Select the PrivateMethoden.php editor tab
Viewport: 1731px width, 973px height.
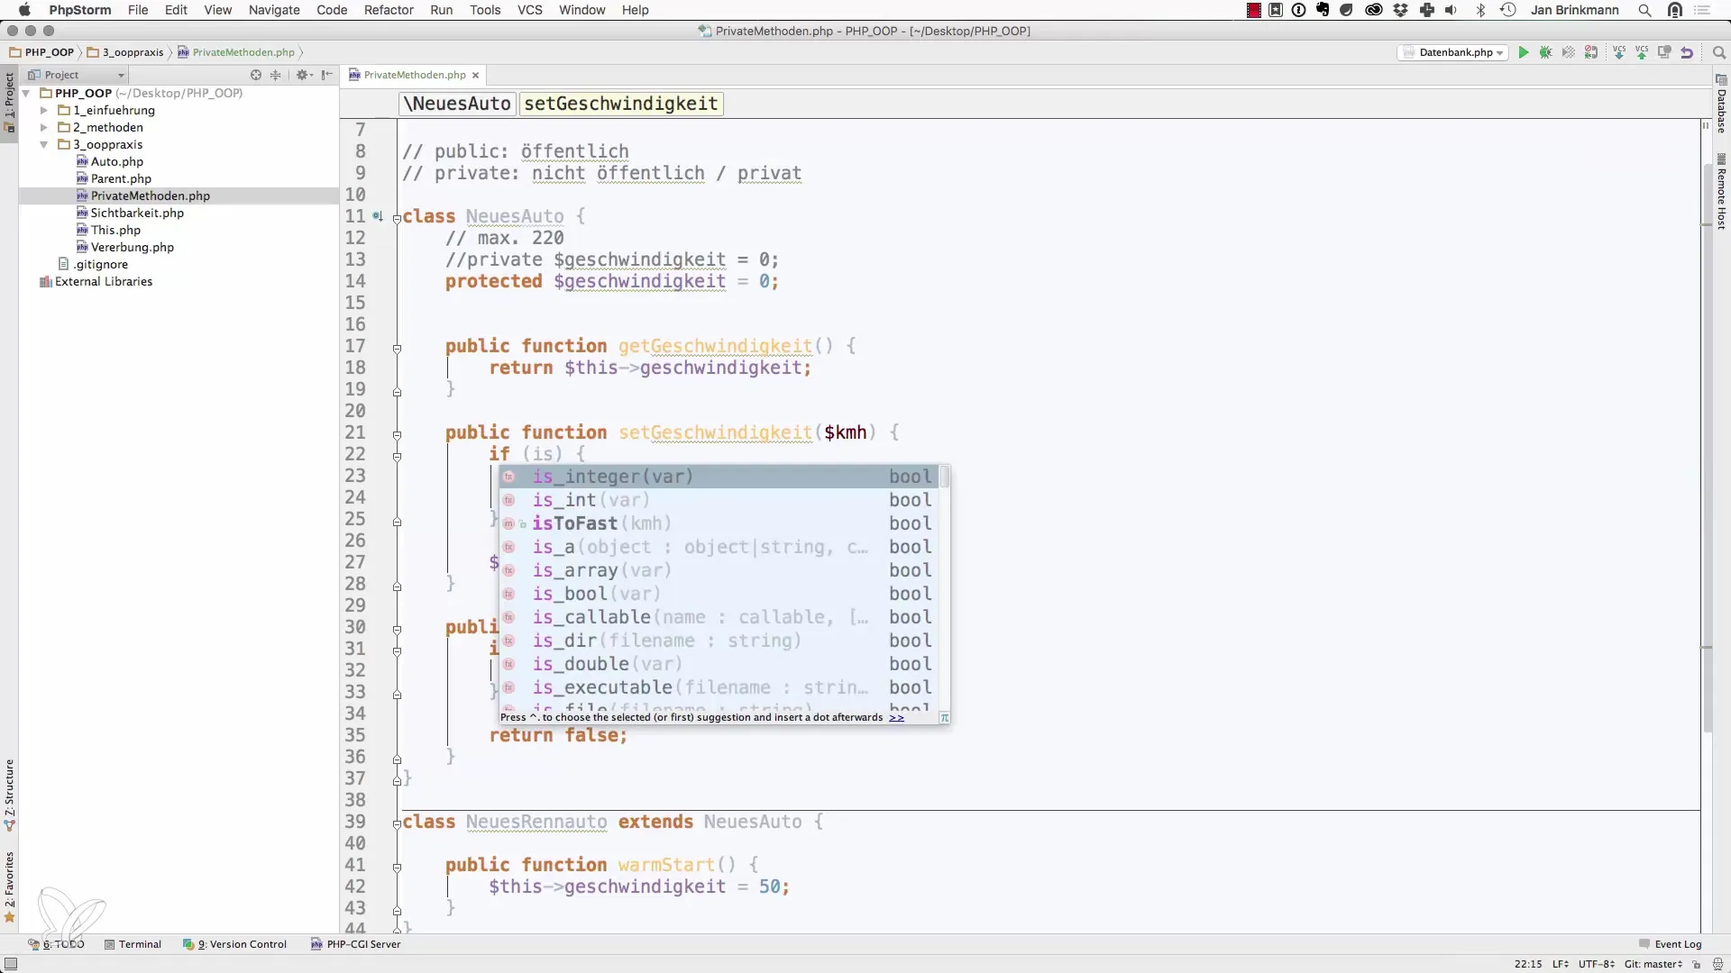(415, 75)
